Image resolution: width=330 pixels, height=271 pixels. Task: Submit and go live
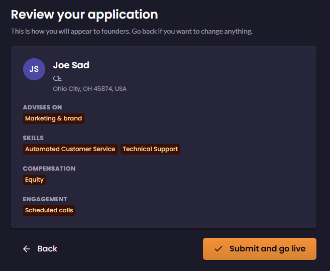point(260,249)
